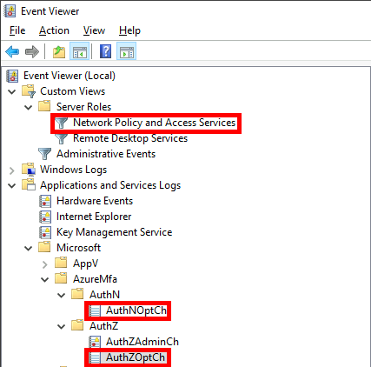The width and height of the screenshot is (371, 367).
Task: Click the Key Management Service log icon
Action: pos(45,232)
